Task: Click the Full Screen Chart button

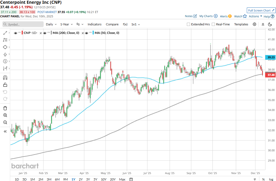Action: (x=261, y=10)
